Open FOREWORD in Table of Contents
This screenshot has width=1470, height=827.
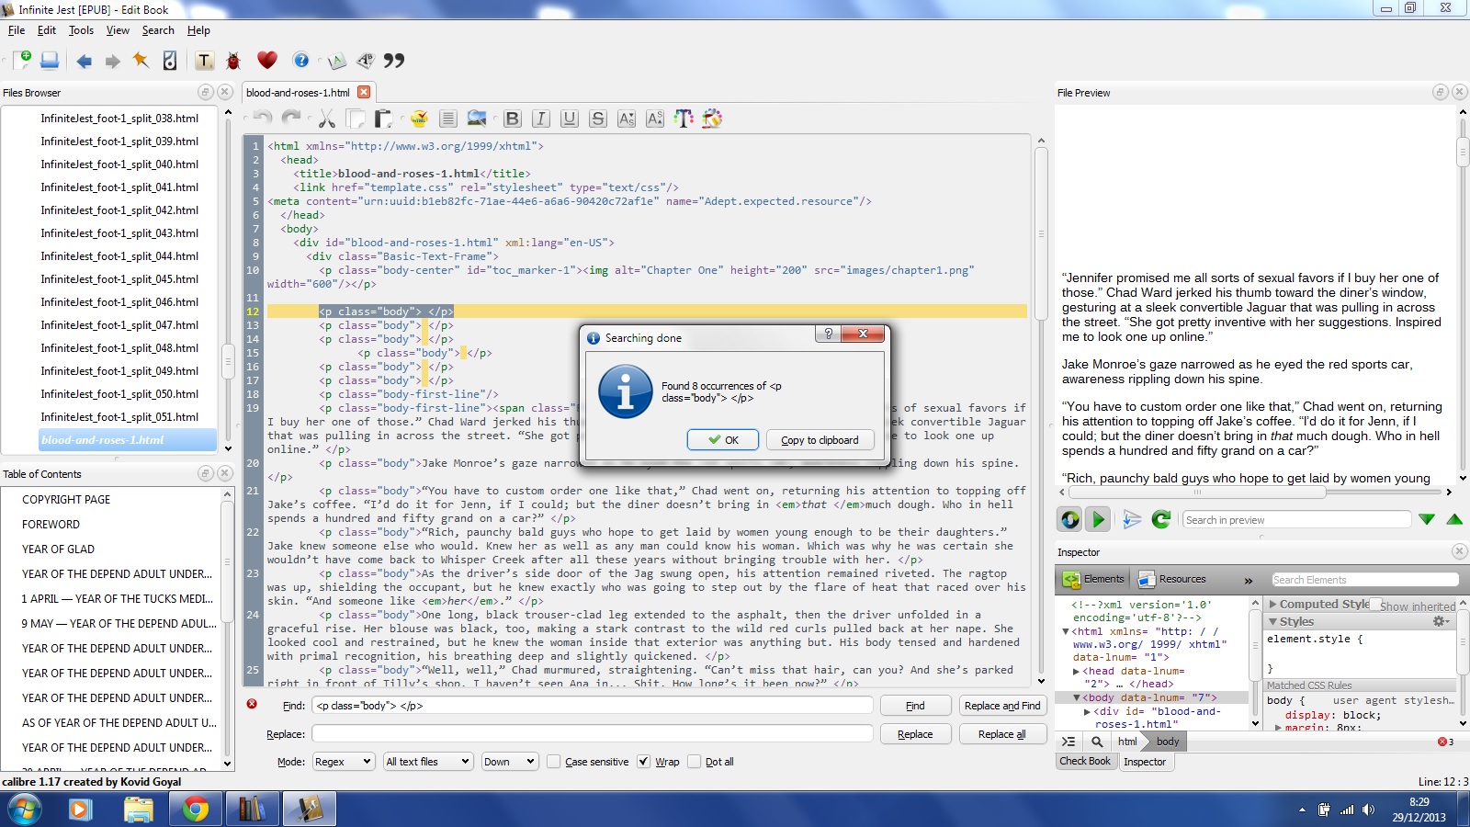click(51, 525)
